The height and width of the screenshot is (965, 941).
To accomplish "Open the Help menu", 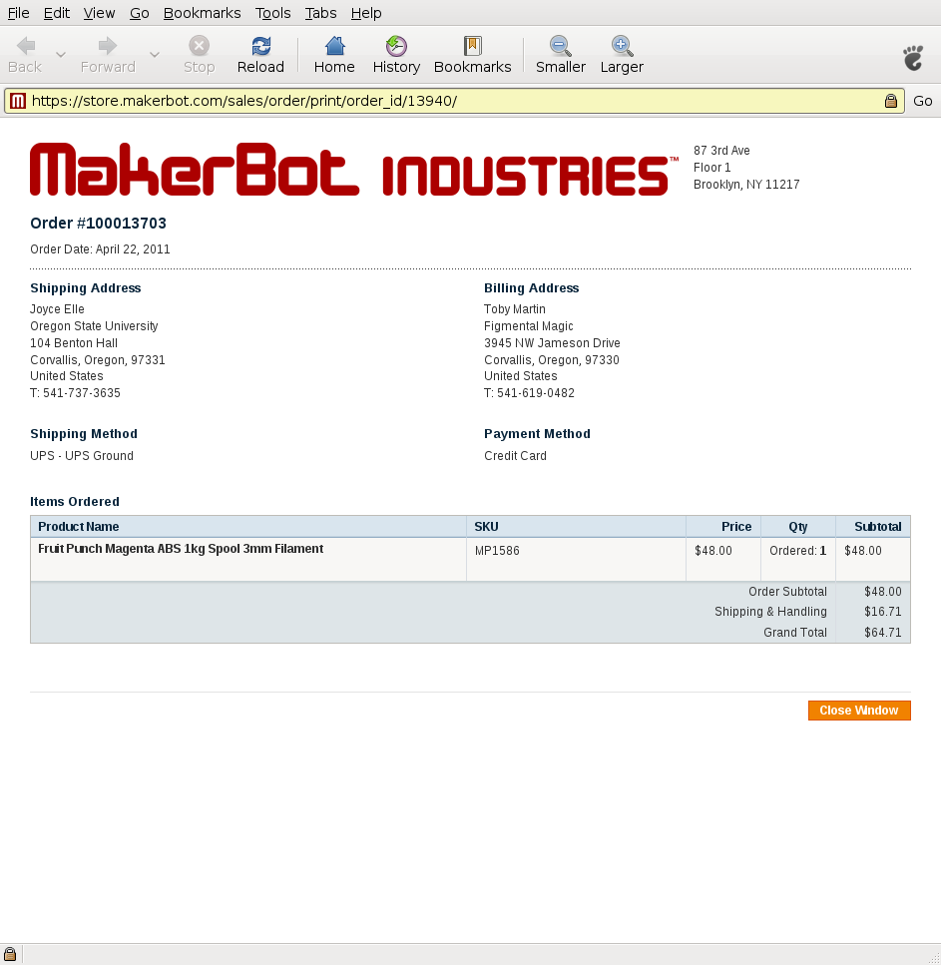I will click(x=366, y=13).
